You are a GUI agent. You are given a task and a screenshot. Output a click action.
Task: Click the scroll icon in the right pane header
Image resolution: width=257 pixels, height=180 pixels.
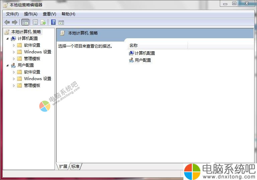[x=62, y=33]
